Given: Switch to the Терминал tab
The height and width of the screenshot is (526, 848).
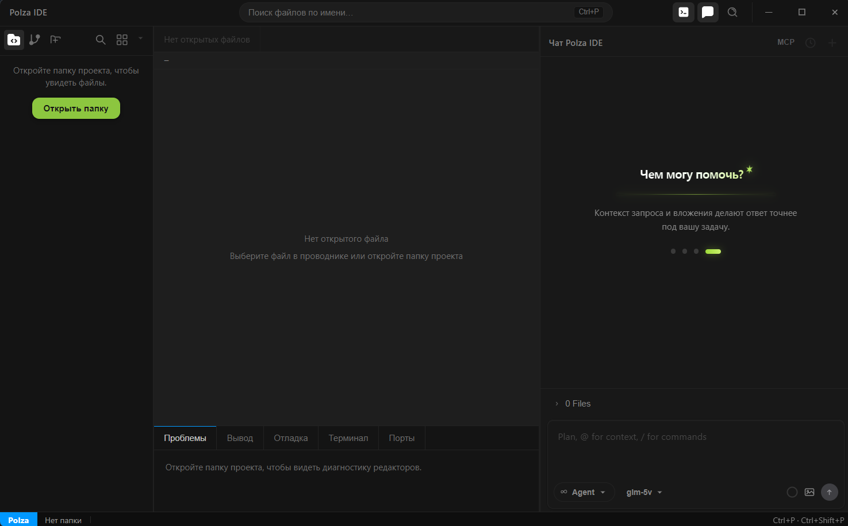Looking at the screenshot, I should pos(348,438).
